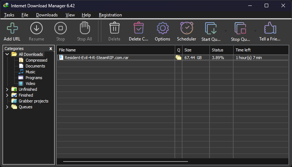Image resolution: width=292 pixels, height=167 pixels.
Task: Expand the Unfinished tree node
Action: [7, 89]
